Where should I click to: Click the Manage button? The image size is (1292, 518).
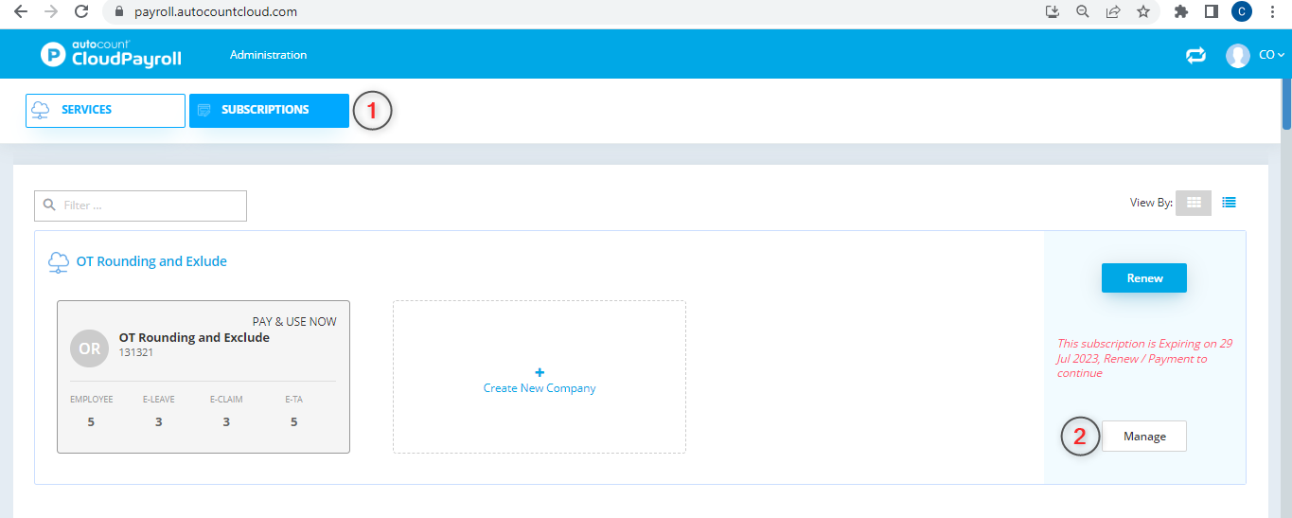point(1144,437)
